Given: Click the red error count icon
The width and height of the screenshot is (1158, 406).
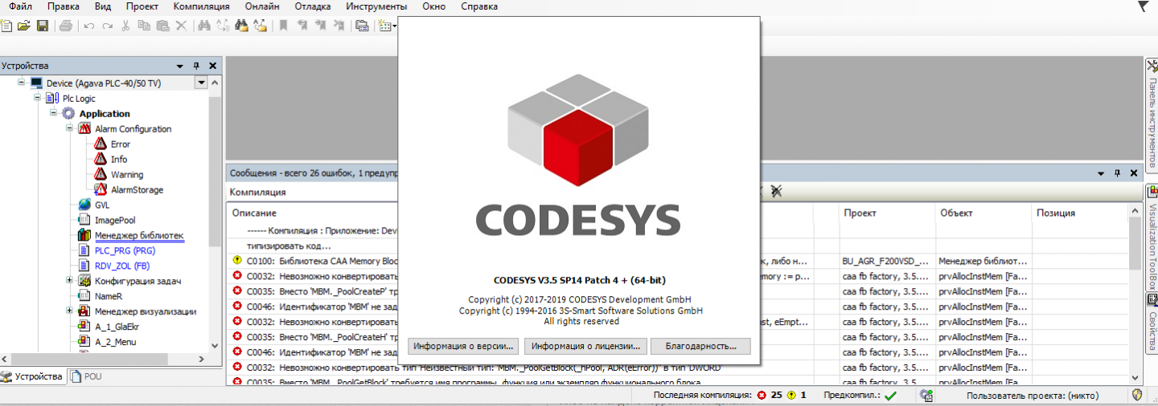Looking at the screenshot, I should pos(760,395).
